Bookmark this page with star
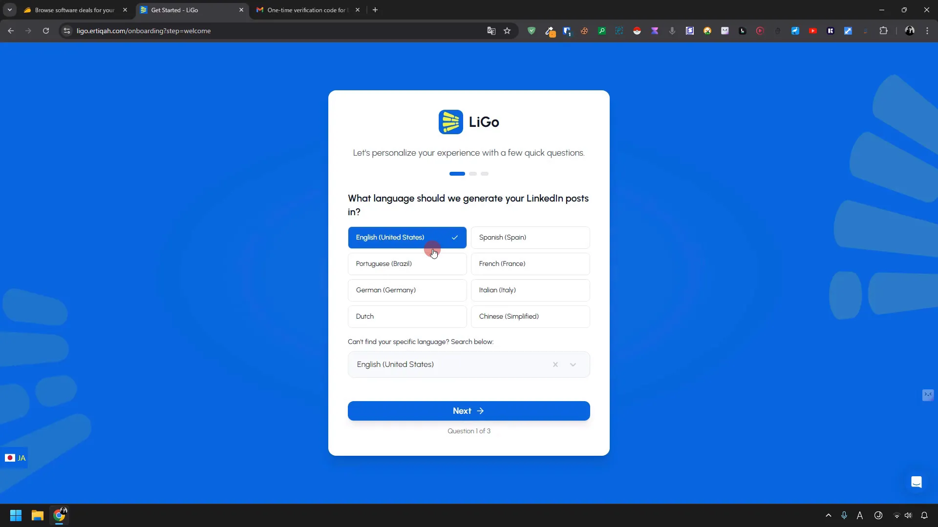The height and width of the screenshot is (527, 938). click(x=507, y=31)
